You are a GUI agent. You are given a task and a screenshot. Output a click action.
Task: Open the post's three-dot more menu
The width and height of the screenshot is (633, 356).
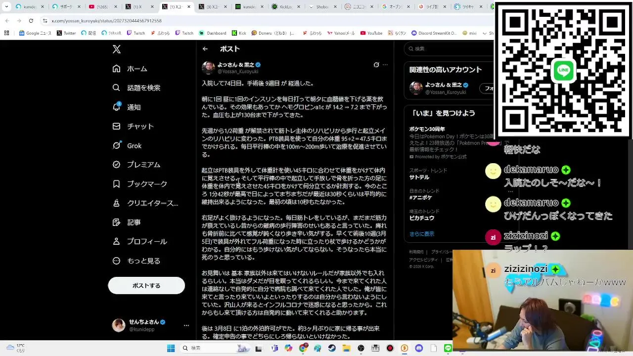pyautogui.click(x=385, y=65)
